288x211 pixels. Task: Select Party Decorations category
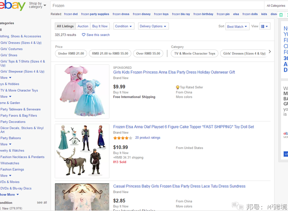click(13, 122)
